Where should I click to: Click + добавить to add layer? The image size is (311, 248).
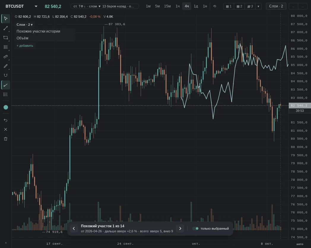click(x=25, y=46)
